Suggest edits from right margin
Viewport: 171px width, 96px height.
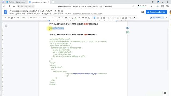127,32
